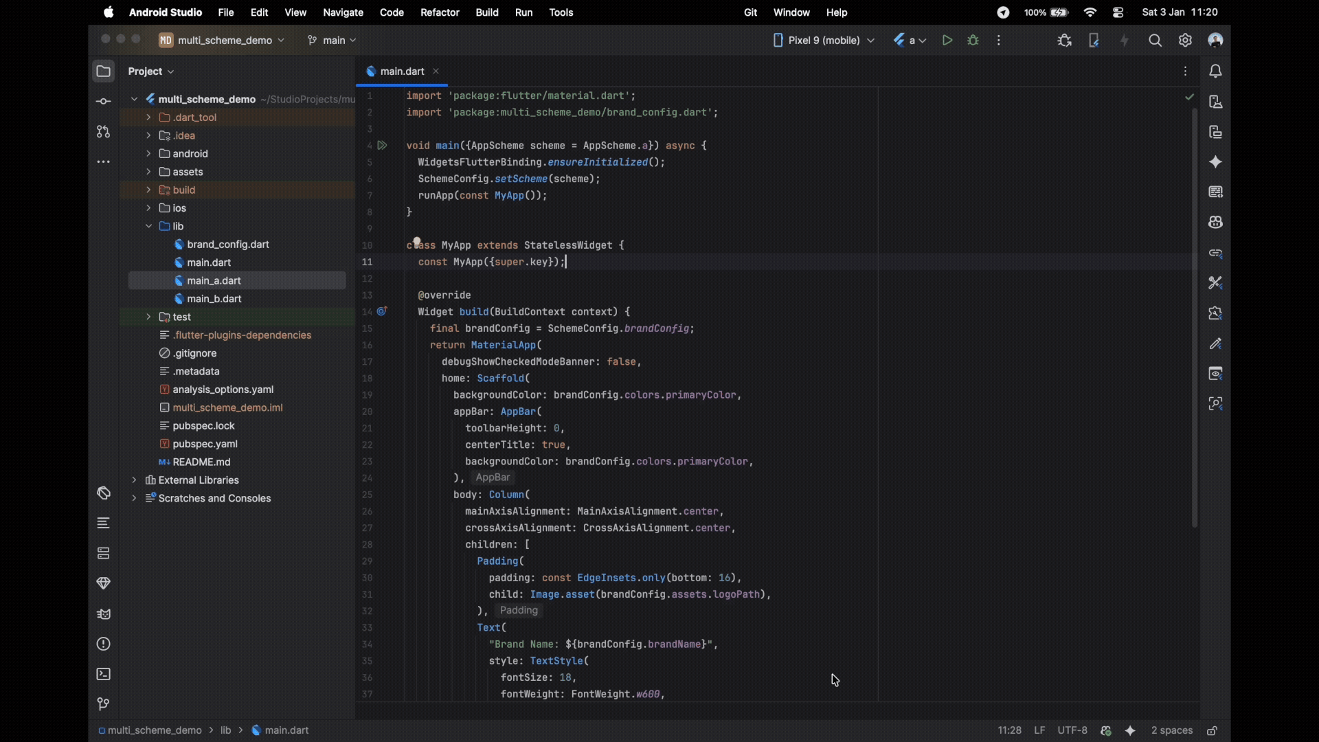The image size is (1319, 742).
Task: Expand External Libraries node
Action: pyautogui.click(x=134, y=480)
